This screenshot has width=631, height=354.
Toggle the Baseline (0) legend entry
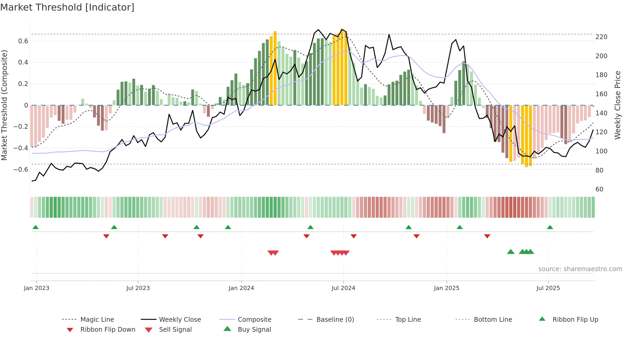click(x=326, y=319)
